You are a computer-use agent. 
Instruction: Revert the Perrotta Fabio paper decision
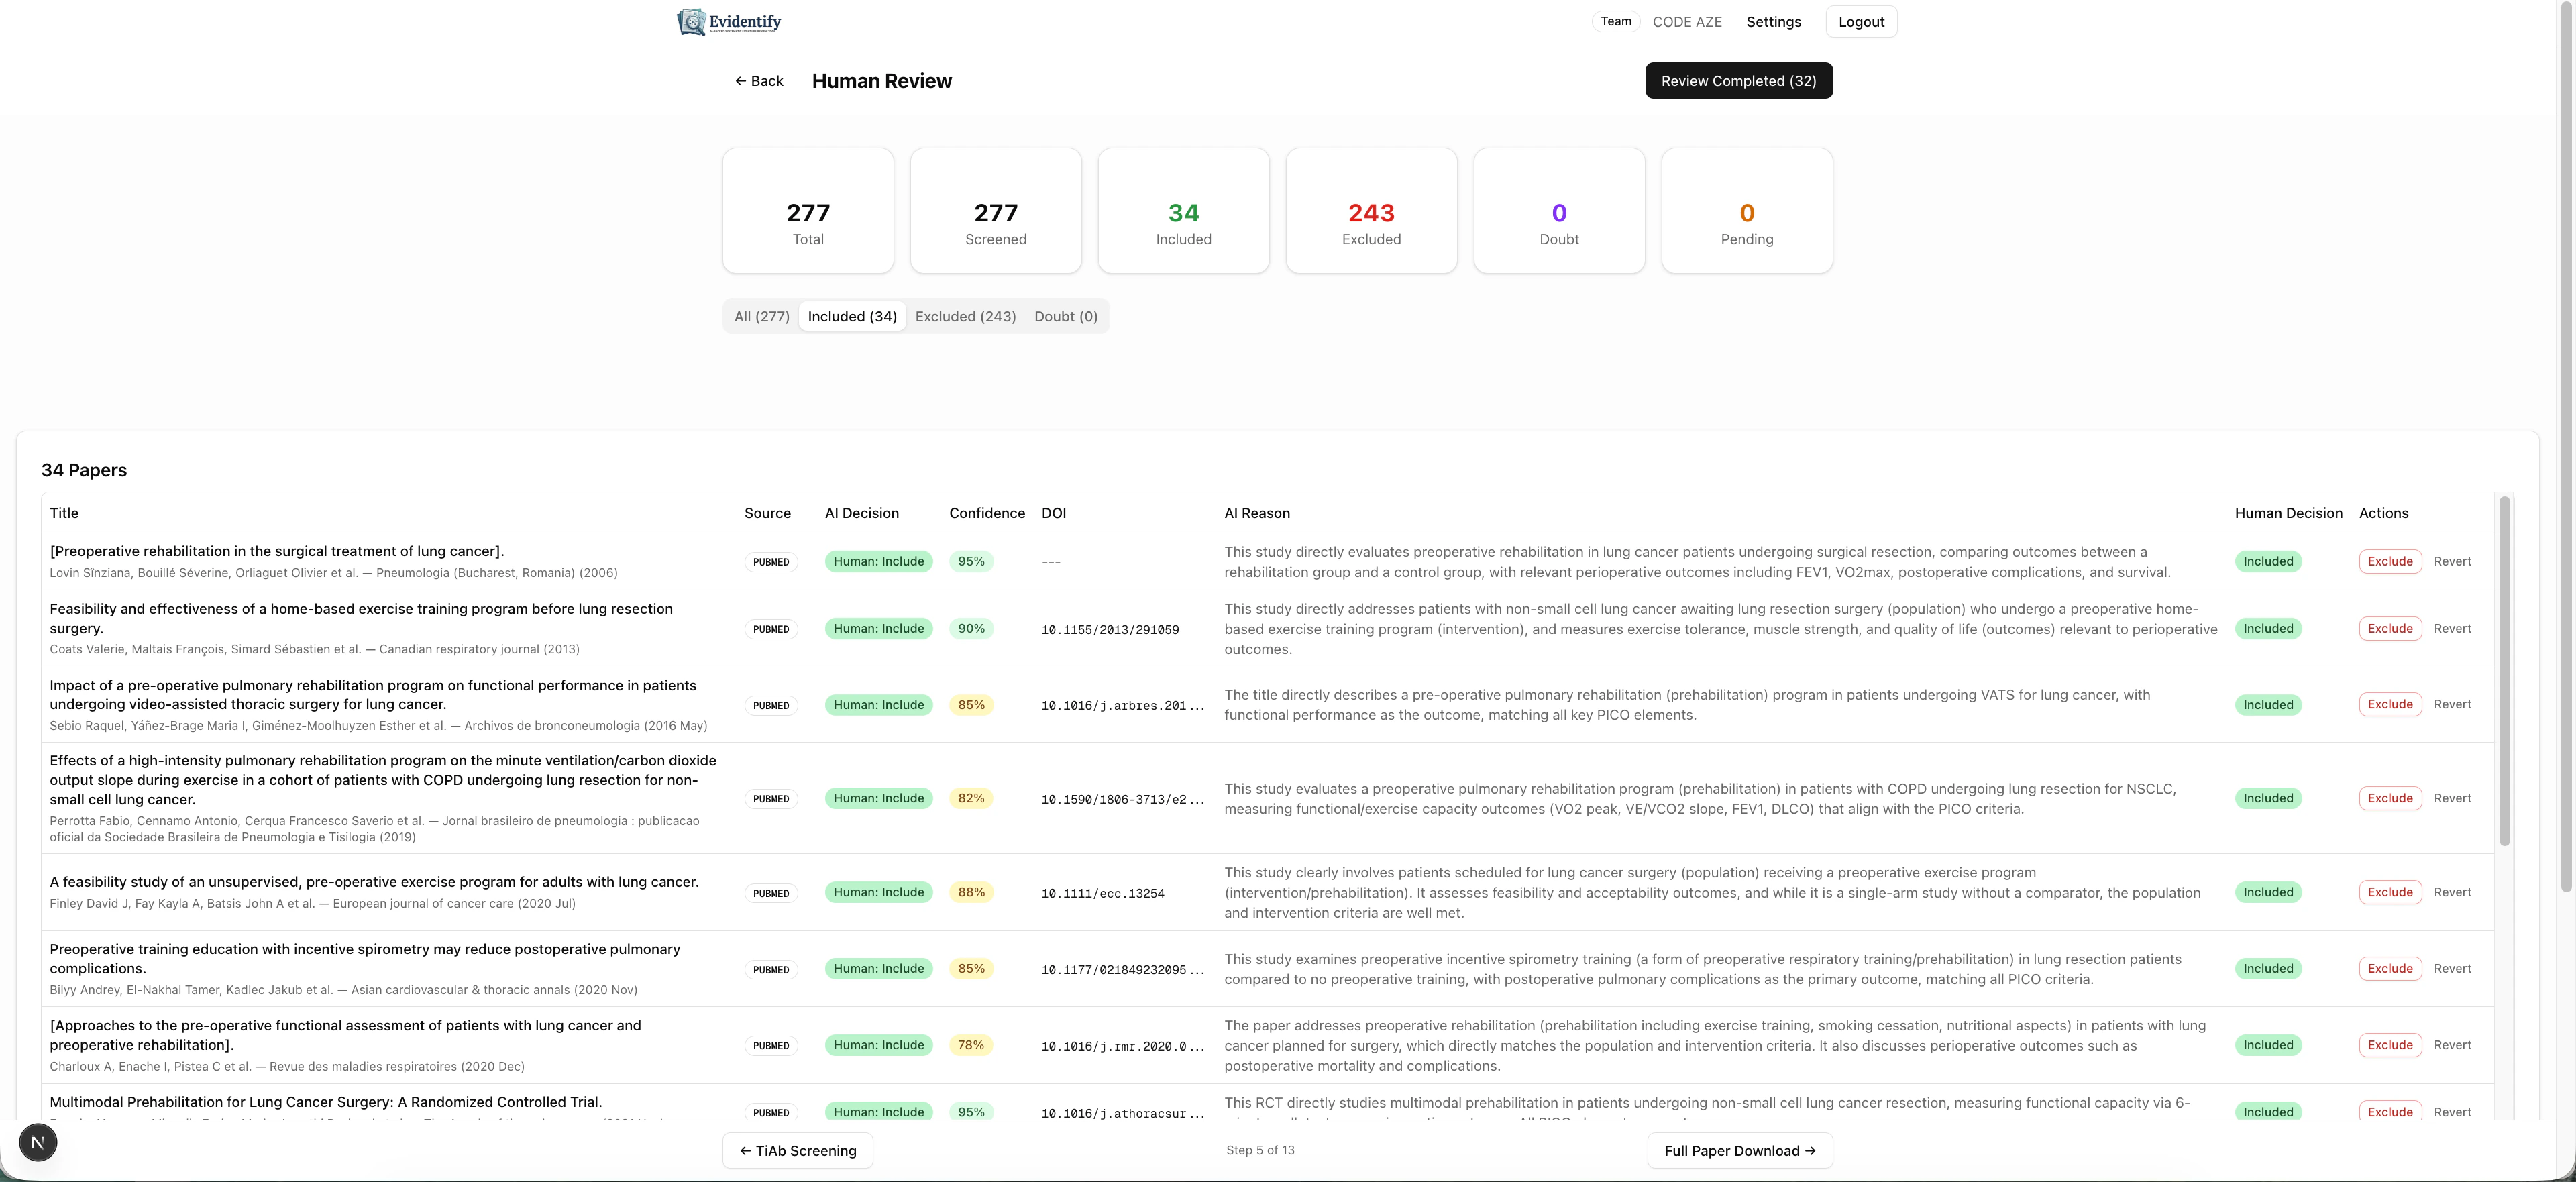(2452, 798)
